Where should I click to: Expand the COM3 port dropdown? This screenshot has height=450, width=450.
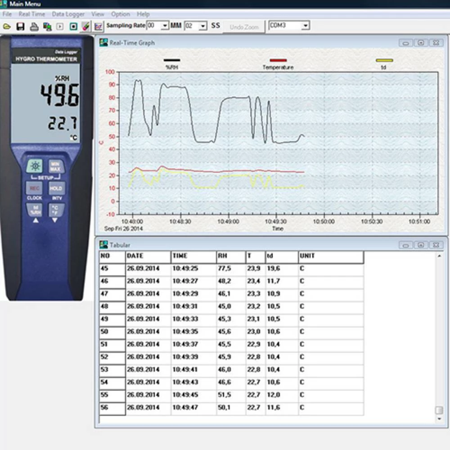pos(306,26)
